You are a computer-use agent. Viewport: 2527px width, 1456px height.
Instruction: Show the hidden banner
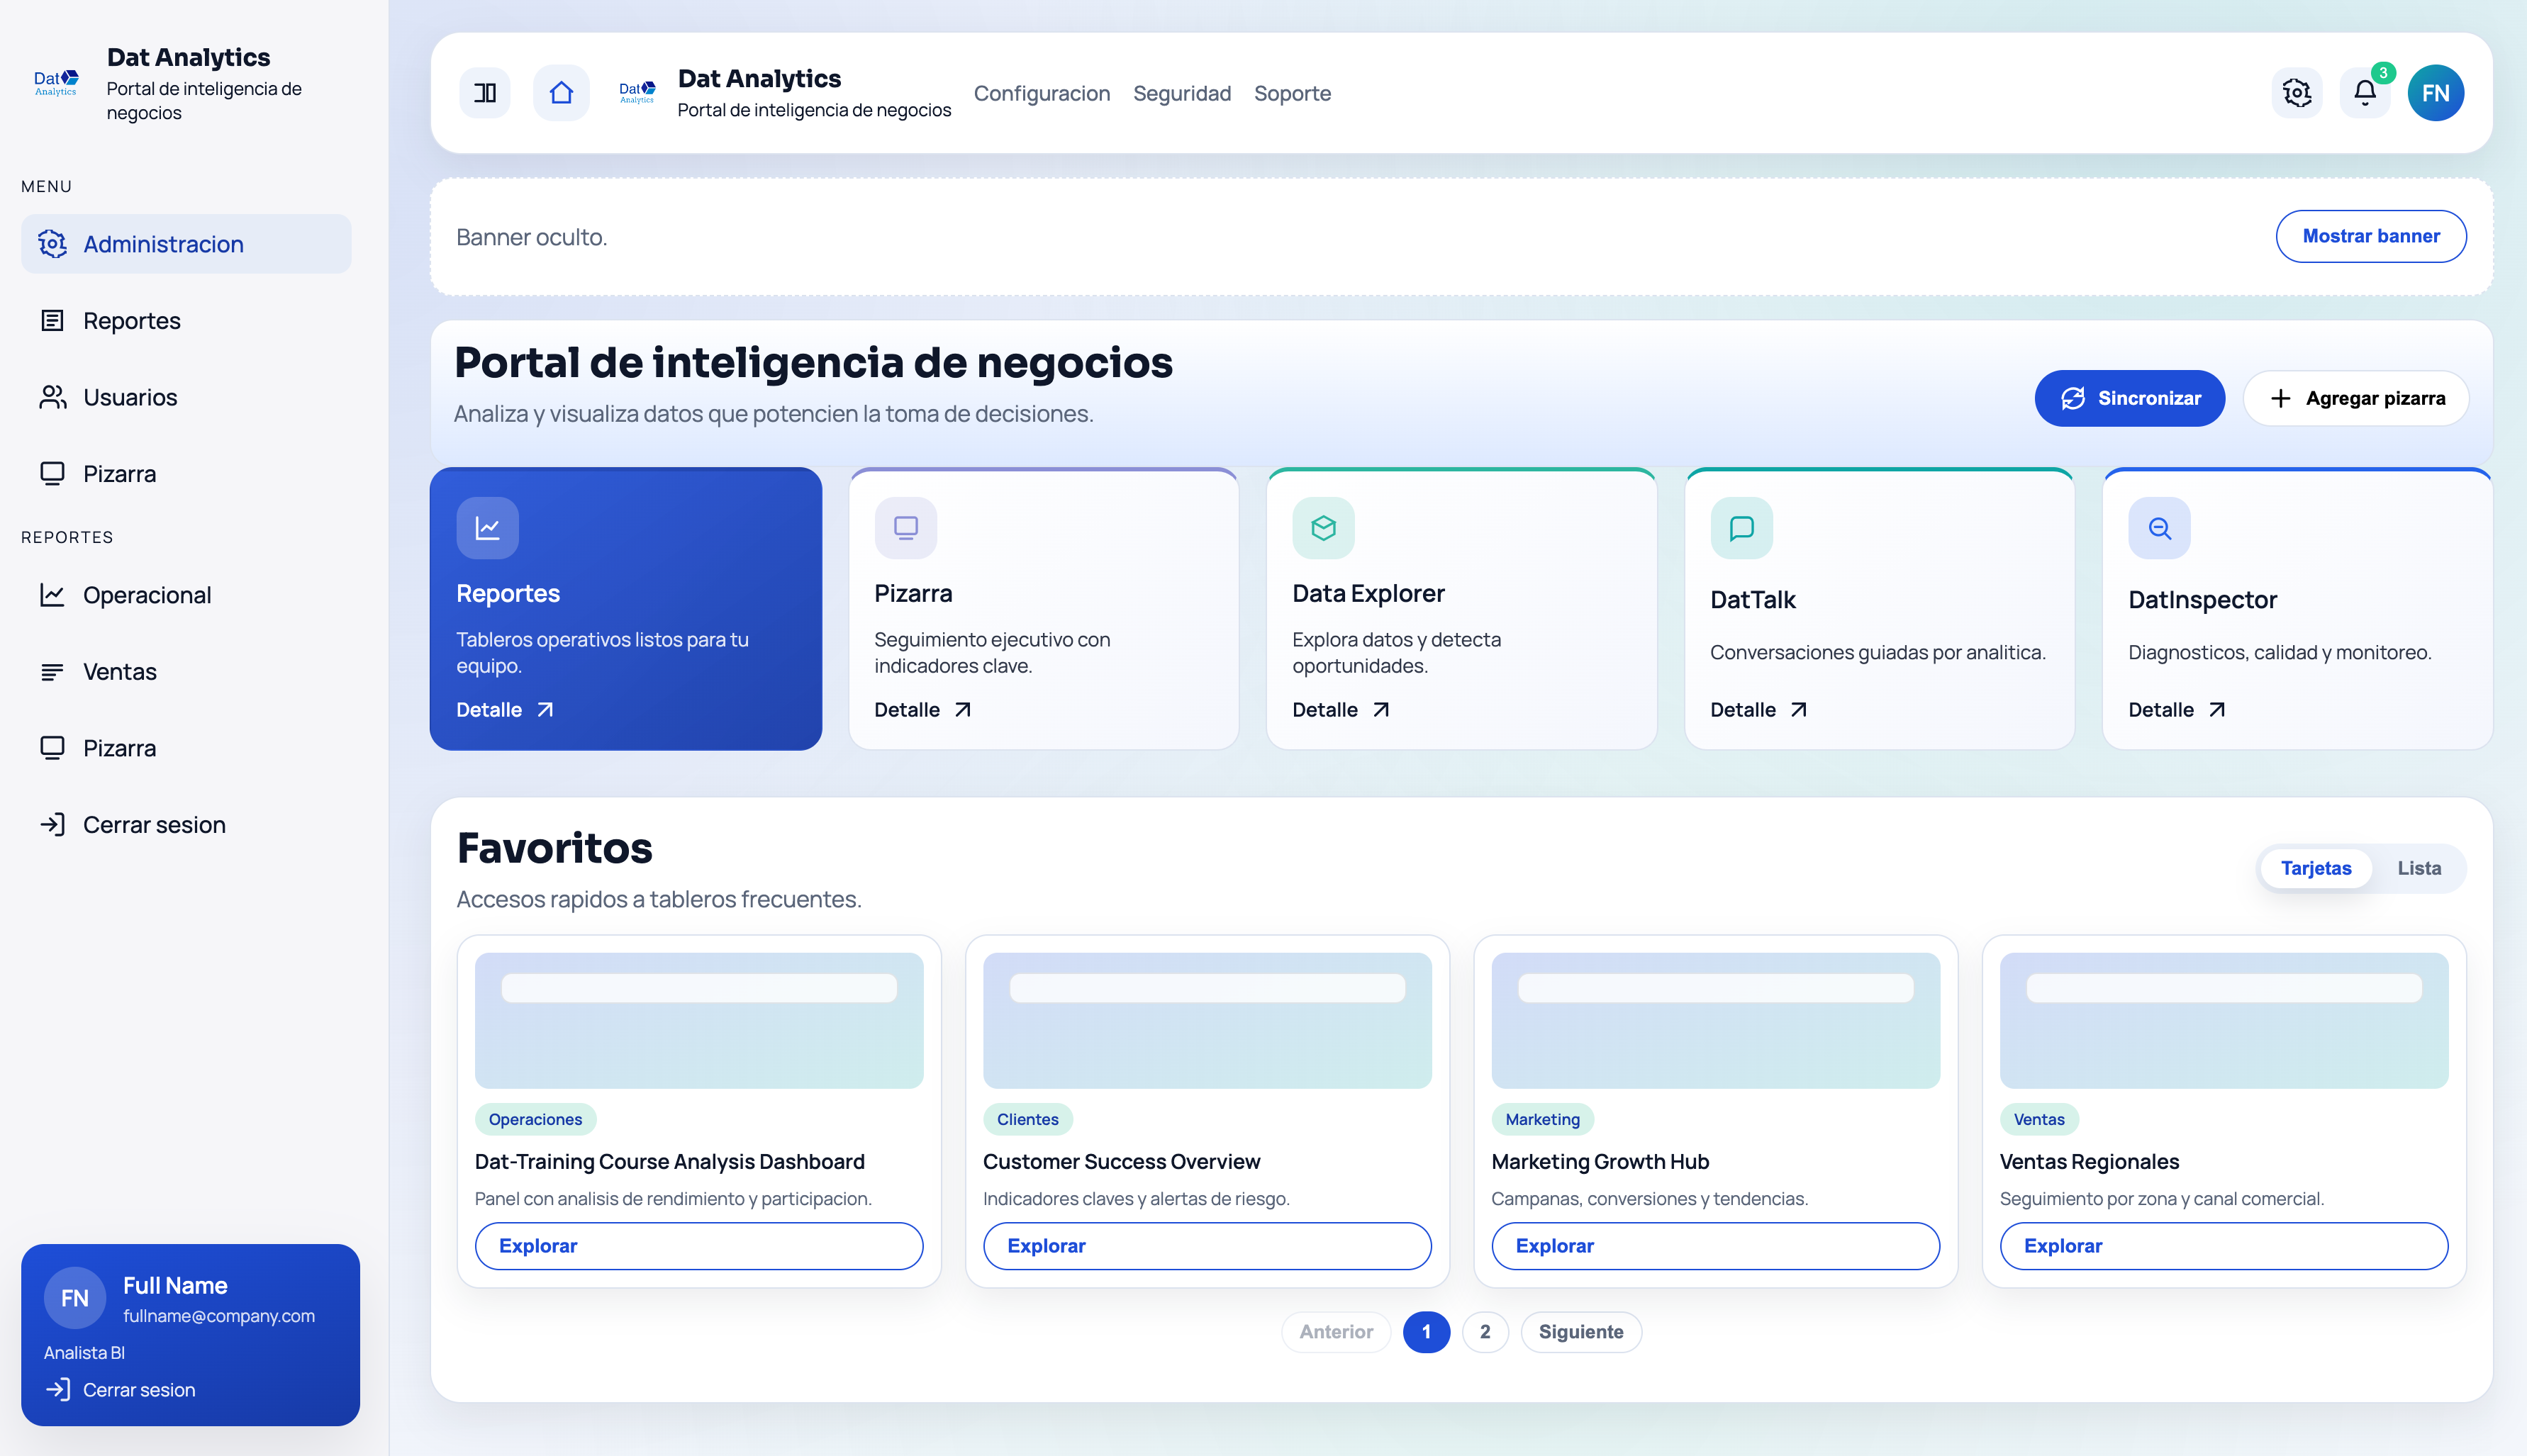(2370, 236)
